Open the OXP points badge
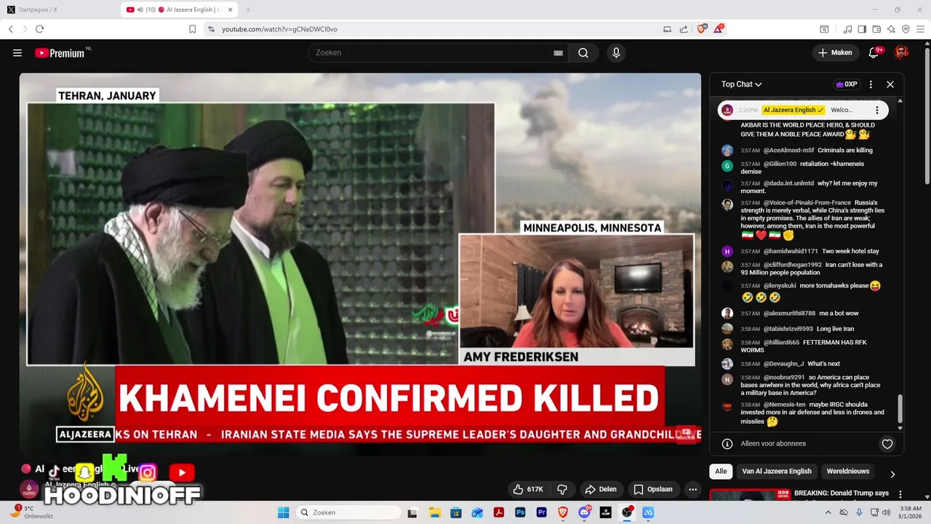This screenshot has width=931, height=524. (x=847, y=84)
